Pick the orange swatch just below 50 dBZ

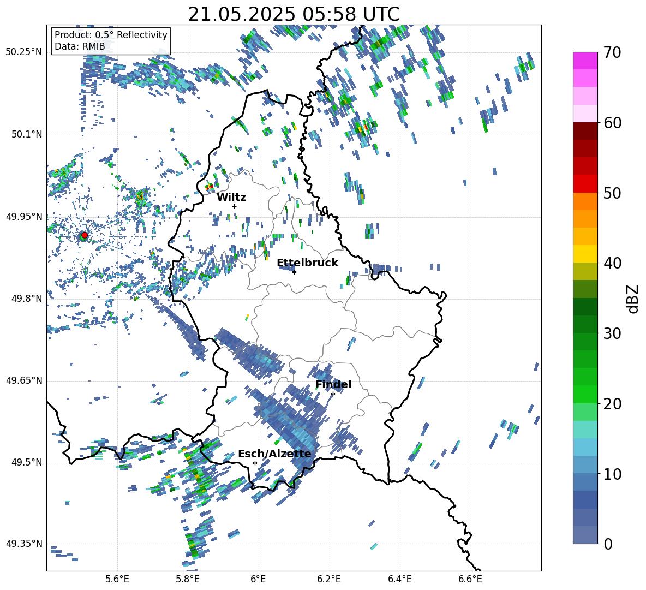pos(585,201)
